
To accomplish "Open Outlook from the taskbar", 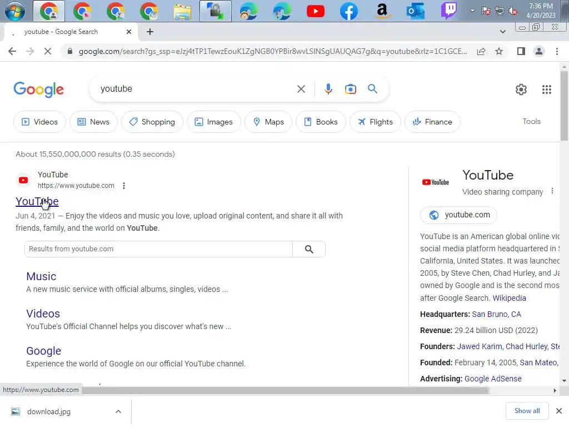I will 416,11.
